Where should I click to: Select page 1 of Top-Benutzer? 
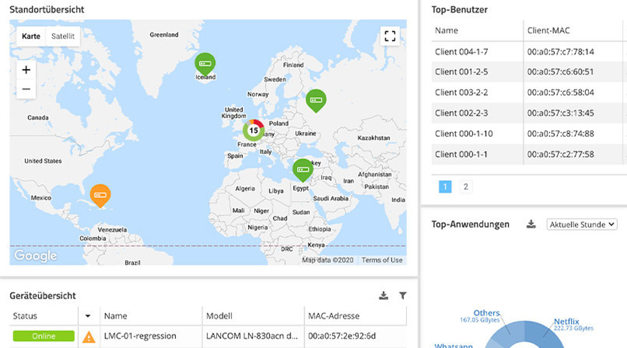[x=445, y=187]
